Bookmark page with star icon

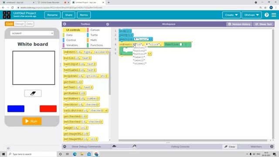(265, 8)
